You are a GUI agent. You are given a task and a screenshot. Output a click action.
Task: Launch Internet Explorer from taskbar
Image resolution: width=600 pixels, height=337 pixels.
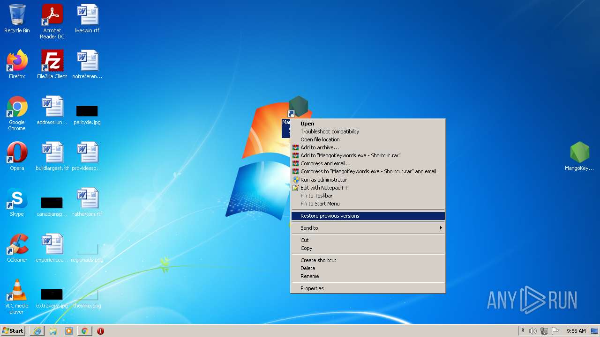pos(37,331)
